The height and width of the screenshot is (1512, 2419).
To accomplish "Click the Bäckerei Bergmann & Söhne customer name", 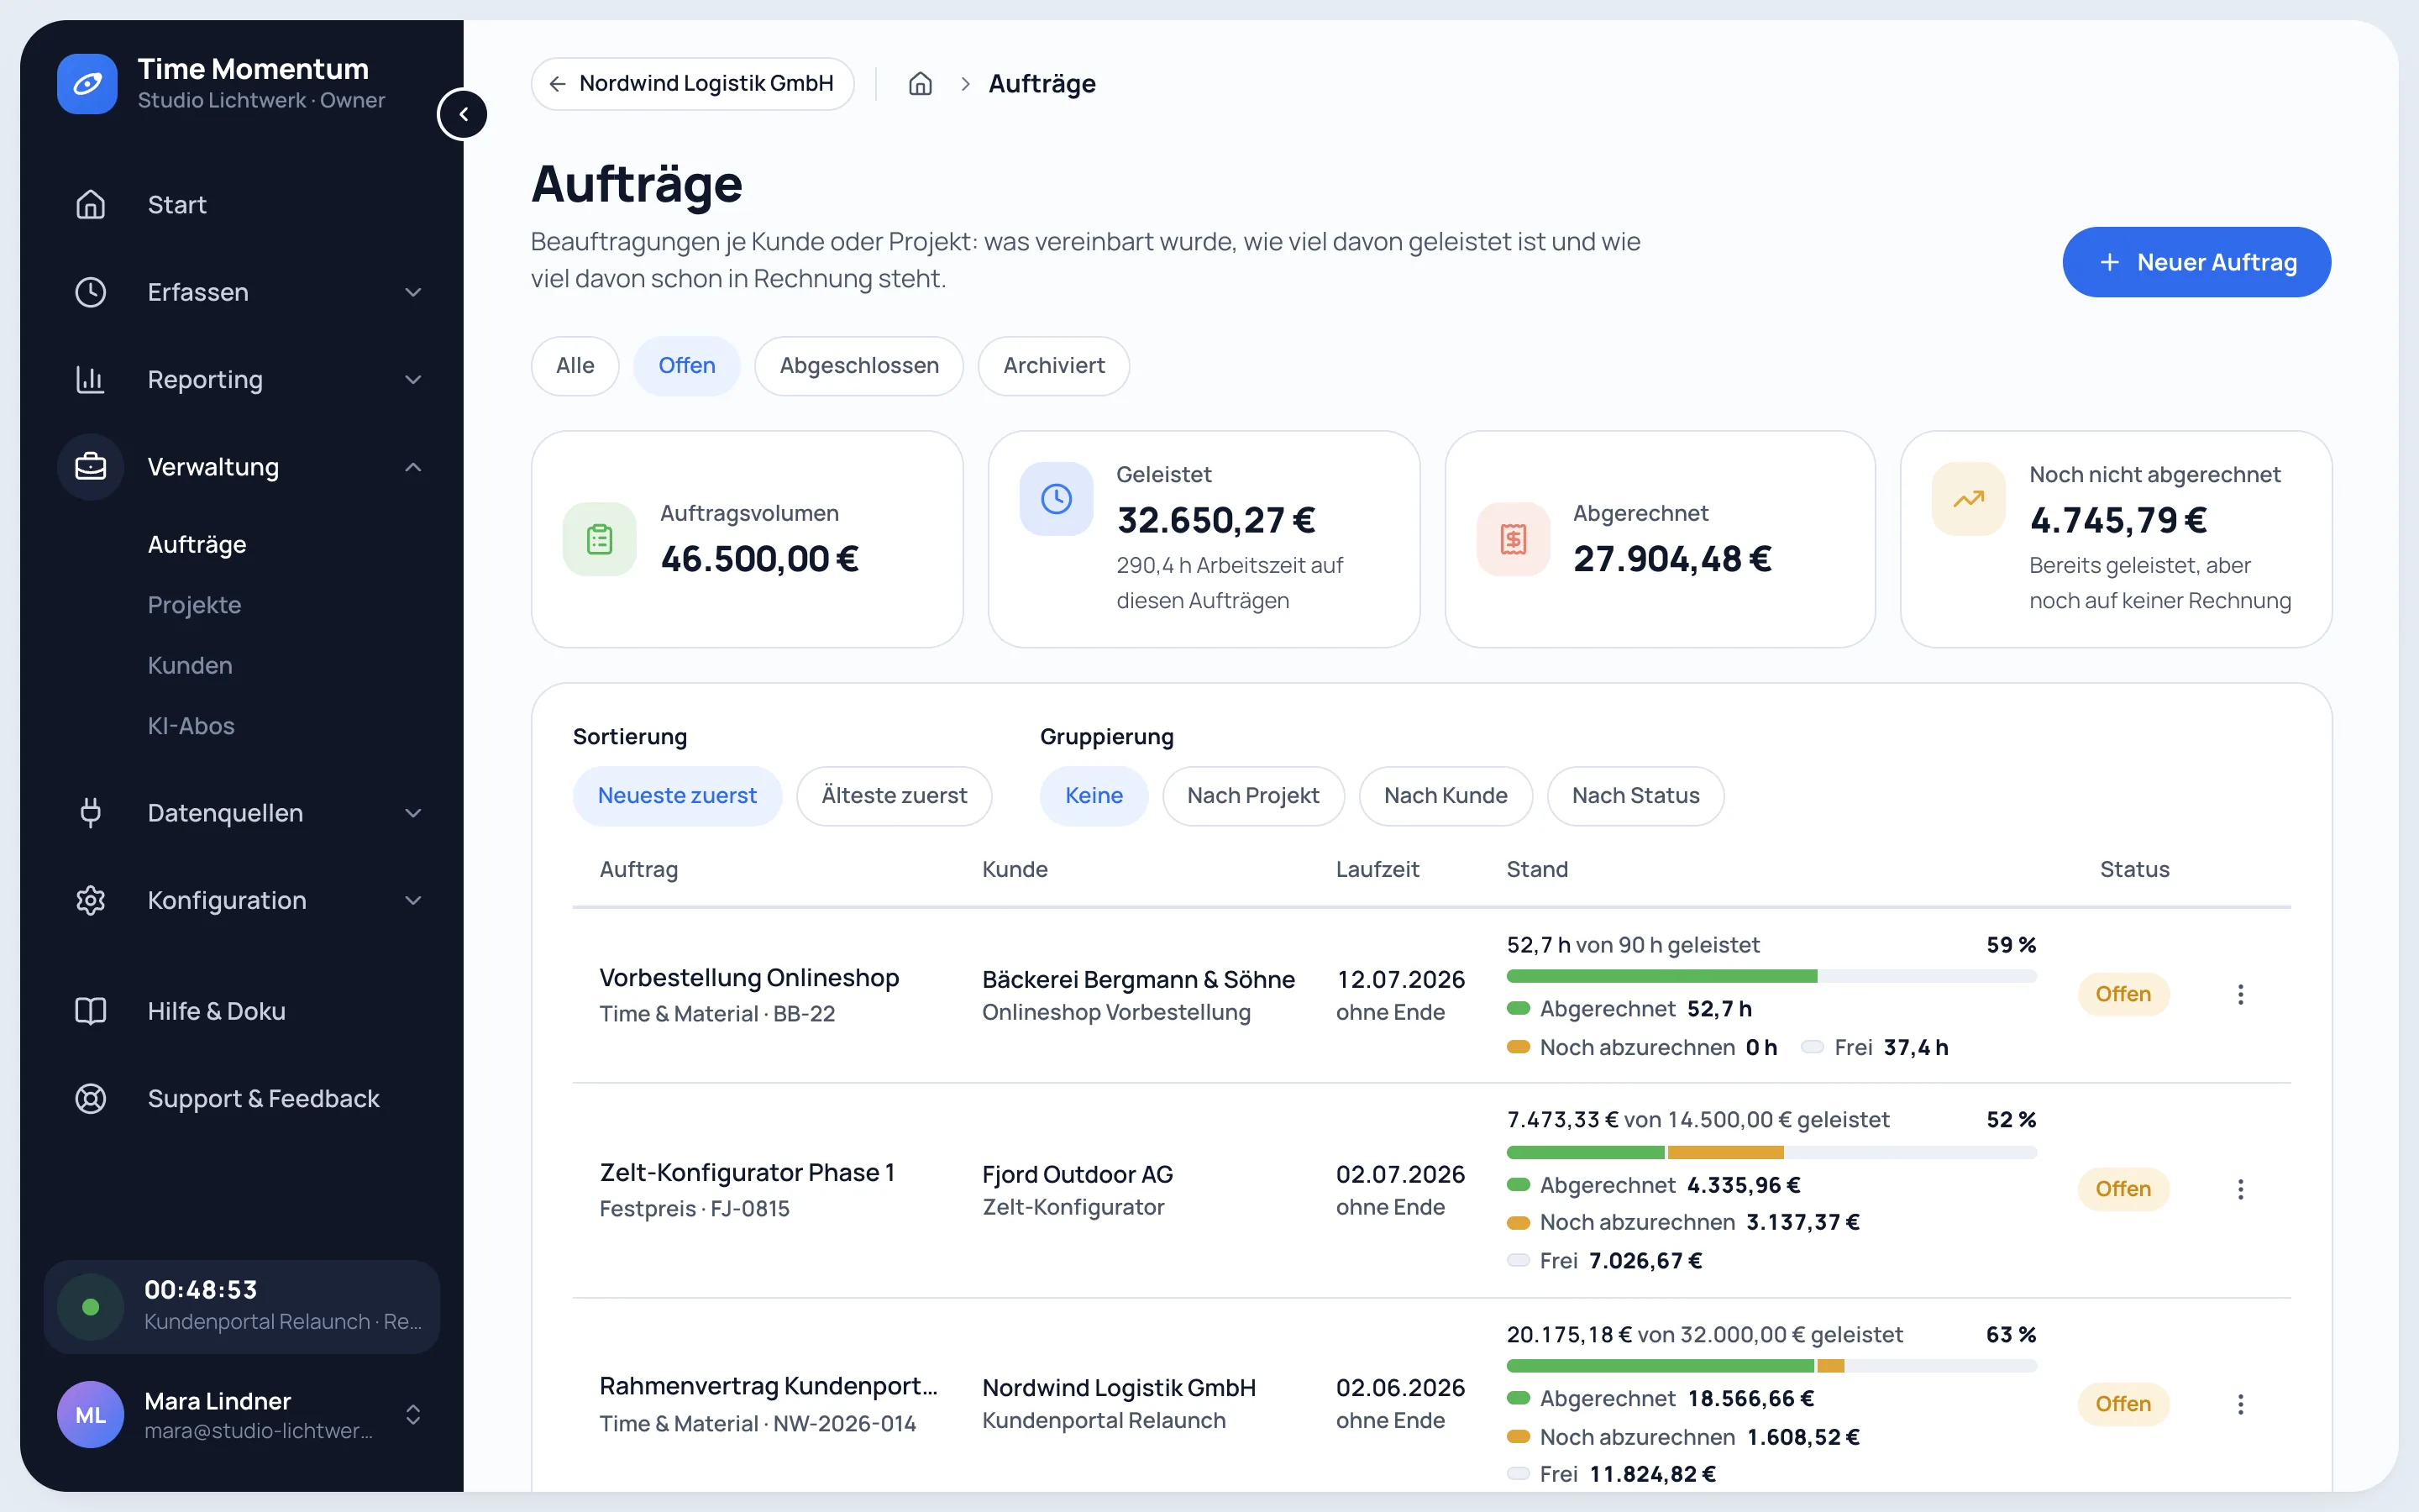I will (x=1137, y=979).
